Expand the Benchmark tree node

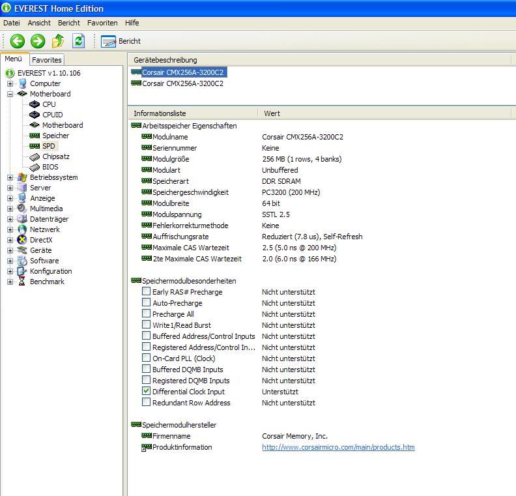10,282
